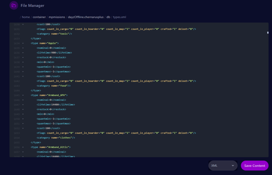Collapse the Apple type block on line 1634
The width and height of the screenshot is (272, 175).
[23, 43]
